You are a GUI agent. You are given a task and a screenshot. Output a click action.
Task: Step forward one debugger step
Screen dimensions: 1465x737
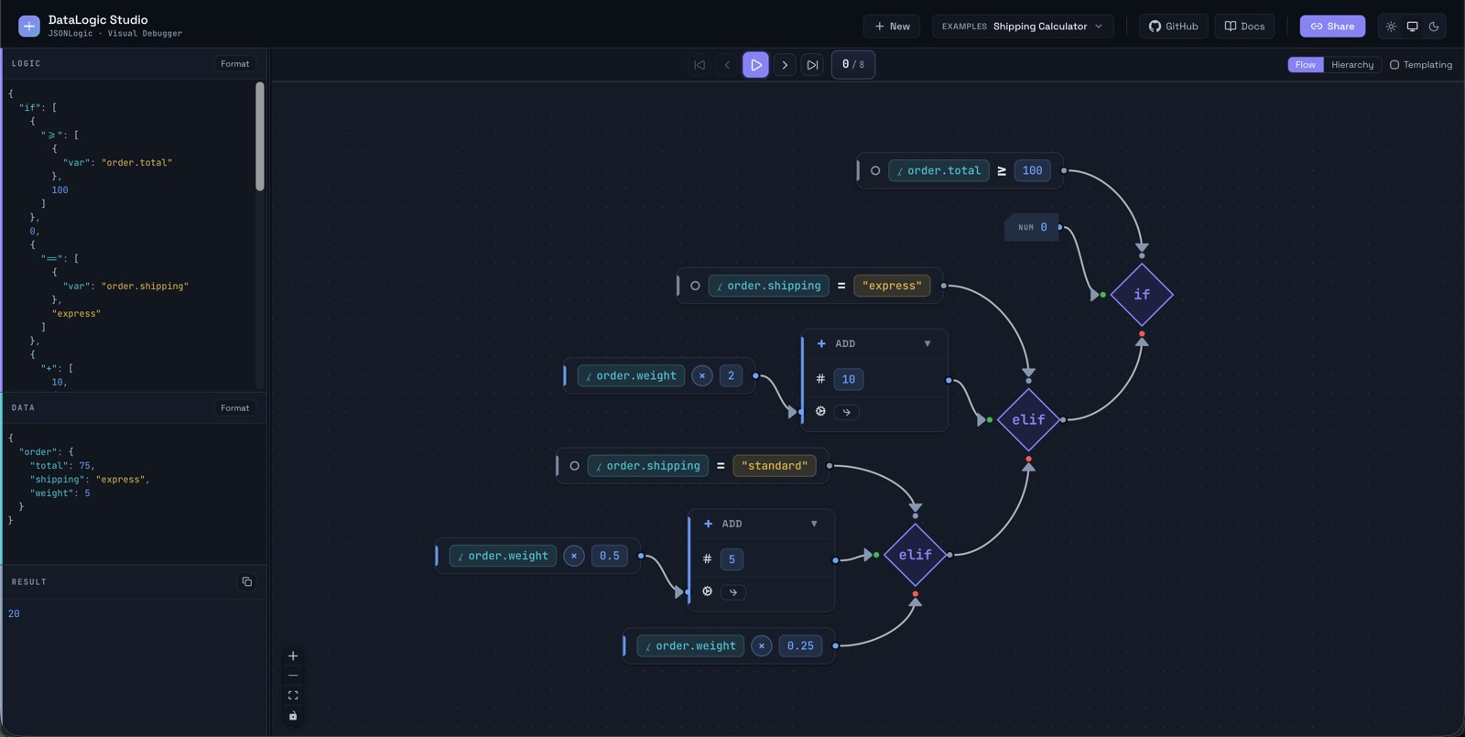pos(785,65)
